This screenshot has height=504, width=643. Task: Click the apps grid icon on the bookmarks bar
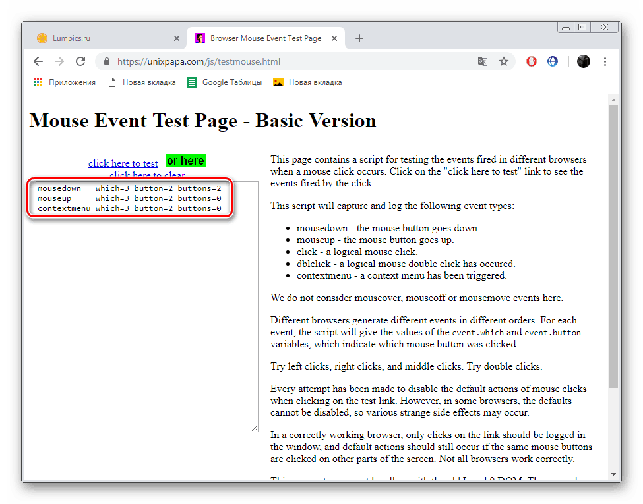tap(38, 82)
